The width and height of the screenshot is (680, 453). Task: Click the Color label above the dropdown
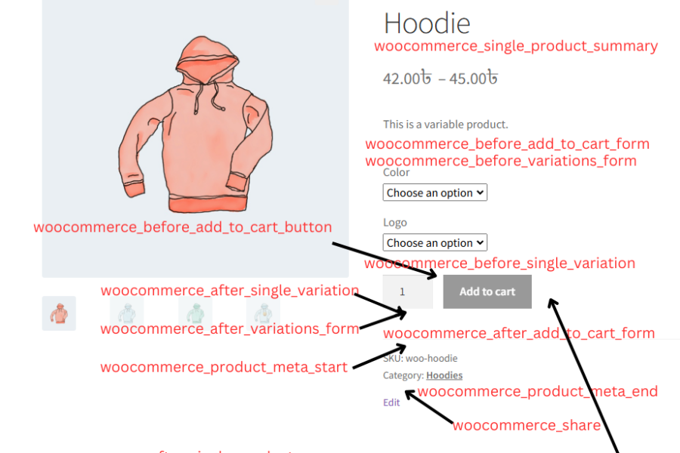tap(397, 173)
